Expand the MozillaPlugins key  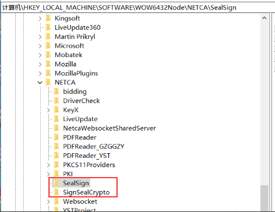point(40,73)
